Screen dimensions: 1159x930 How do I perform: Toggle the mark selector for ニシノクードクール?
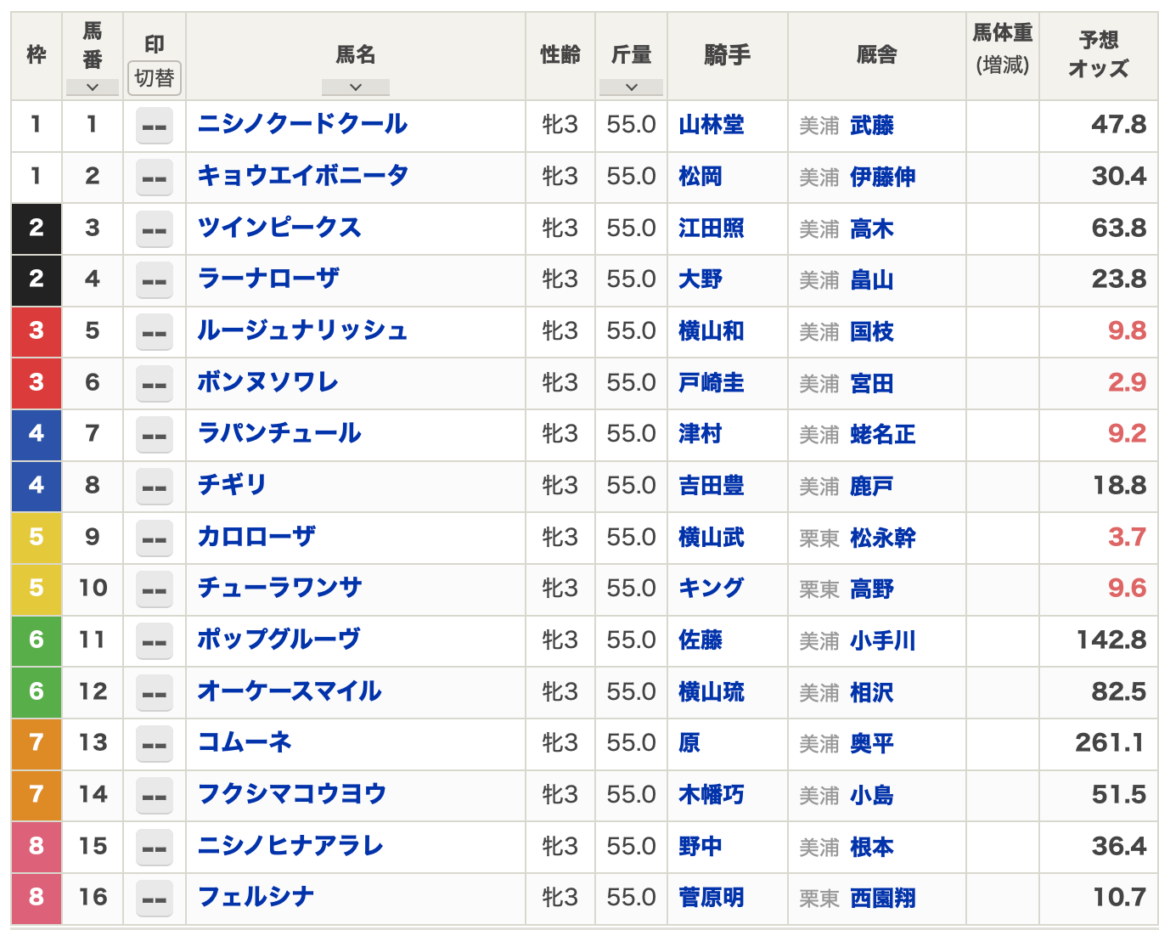click(154, 126)
